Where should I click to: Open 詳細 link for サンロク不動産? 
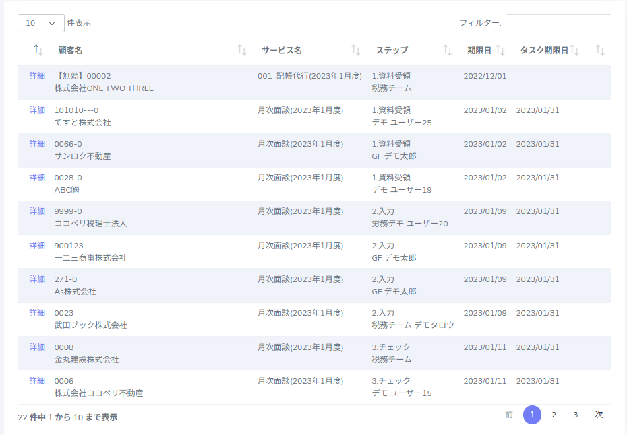[x=37, y=143]
